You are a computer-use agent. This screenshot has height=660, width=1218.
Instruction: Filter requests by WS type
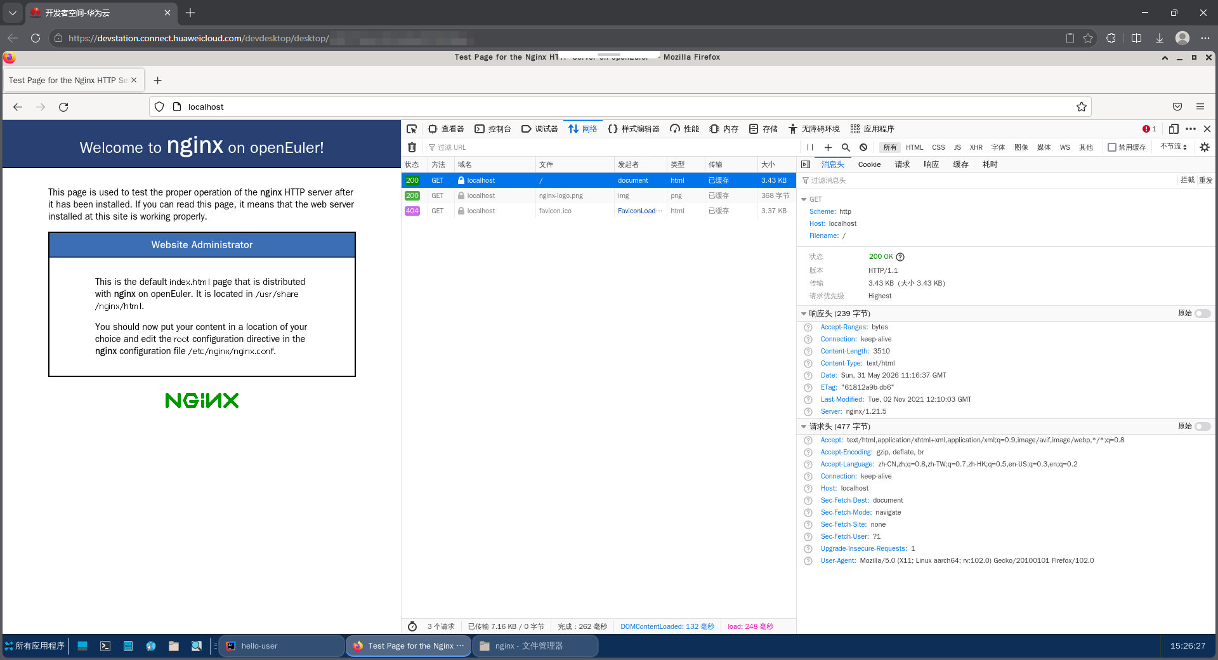[1064, 147]
